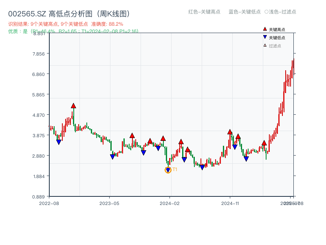Viewport: 326px width, 245px height.
Task: Select the orange-circled T1 low marker
Action: 168,170
